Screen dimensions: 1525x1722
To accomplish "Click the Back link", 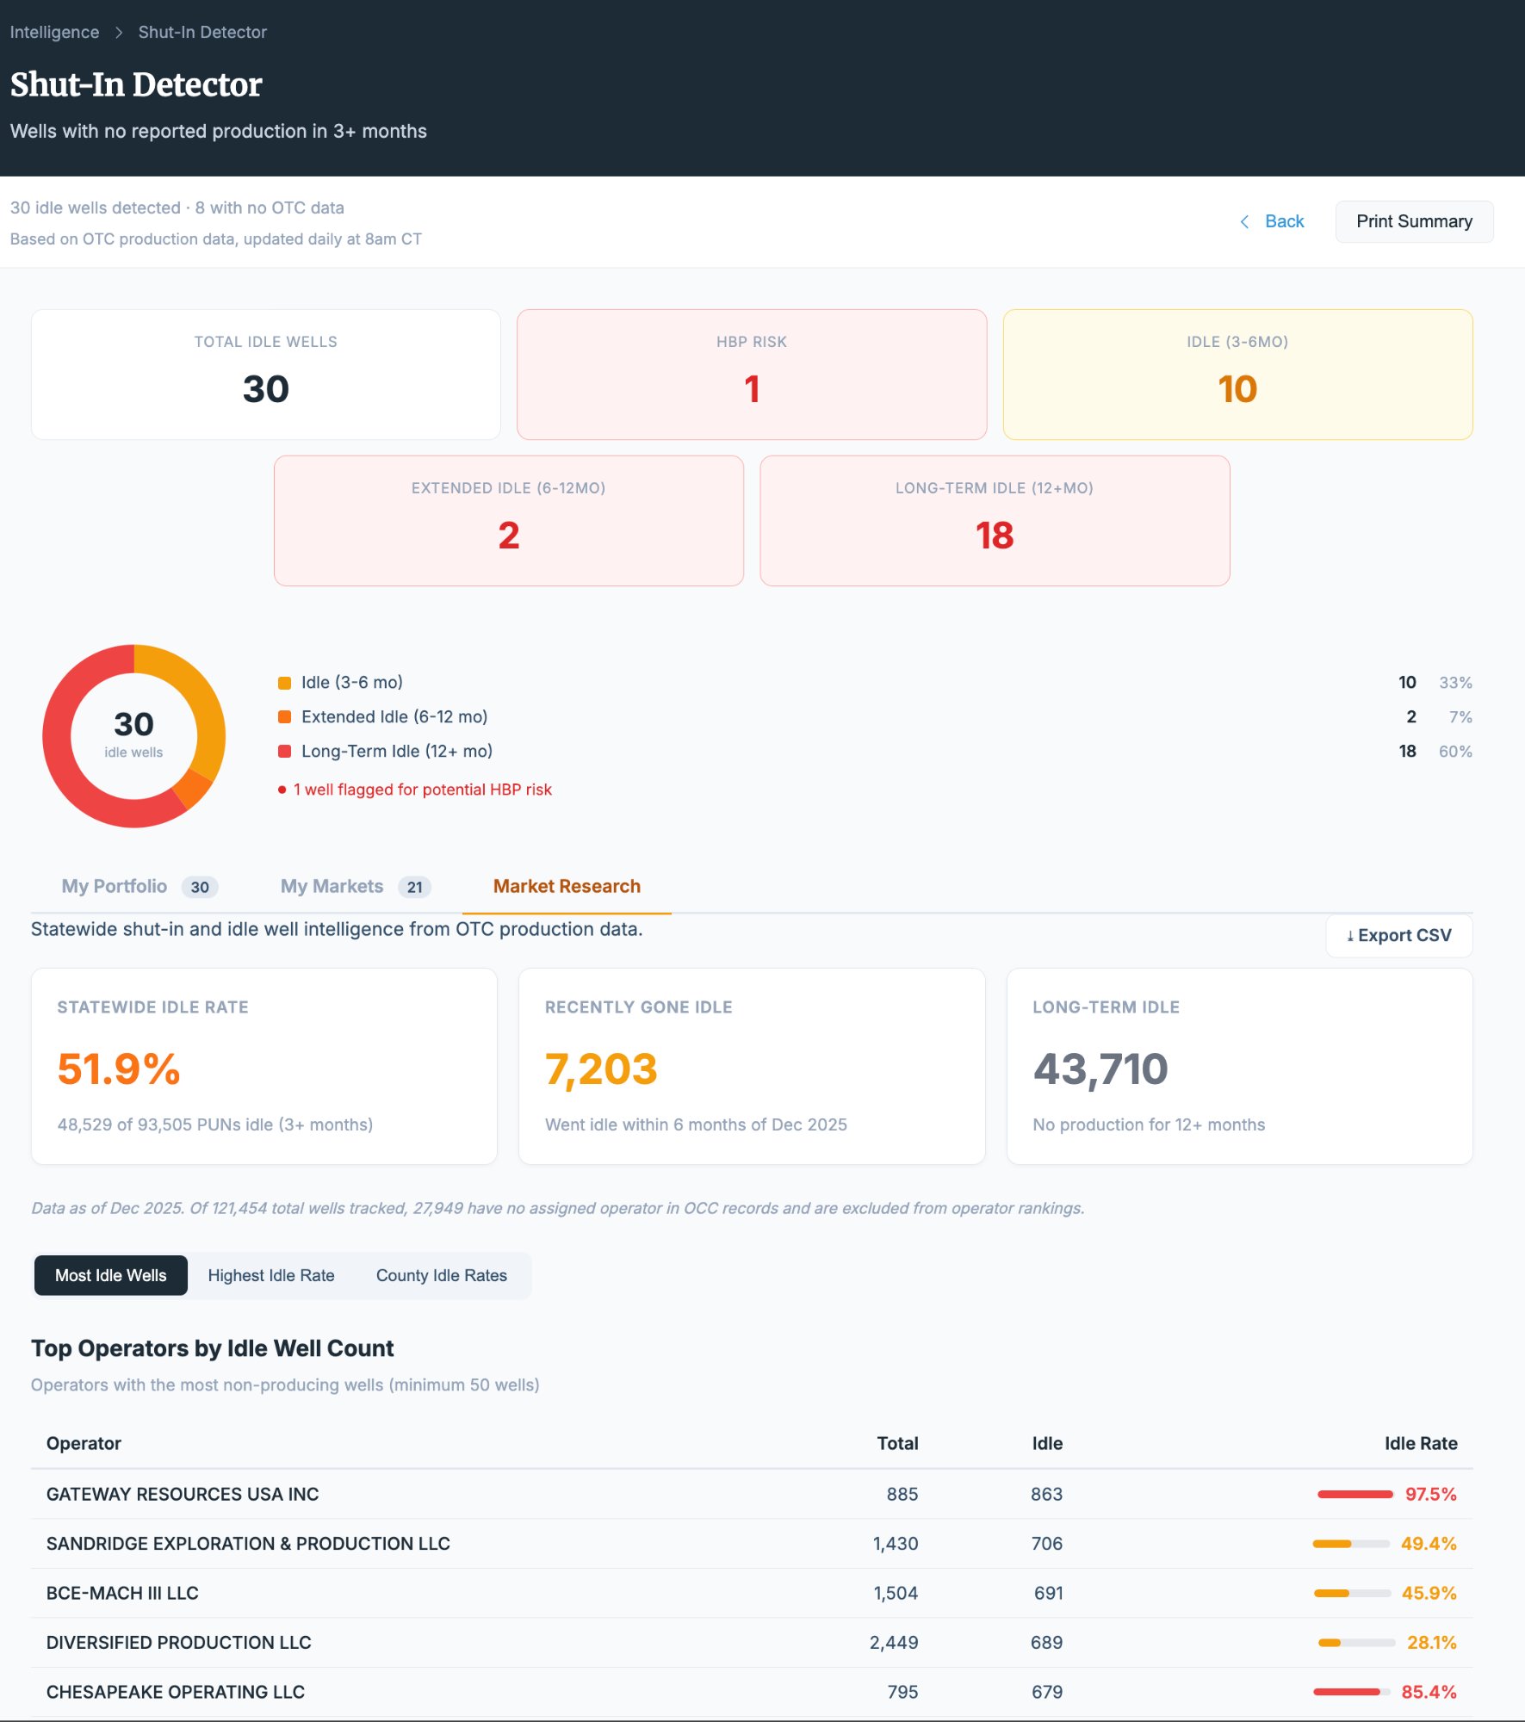I will (1284, 221).
